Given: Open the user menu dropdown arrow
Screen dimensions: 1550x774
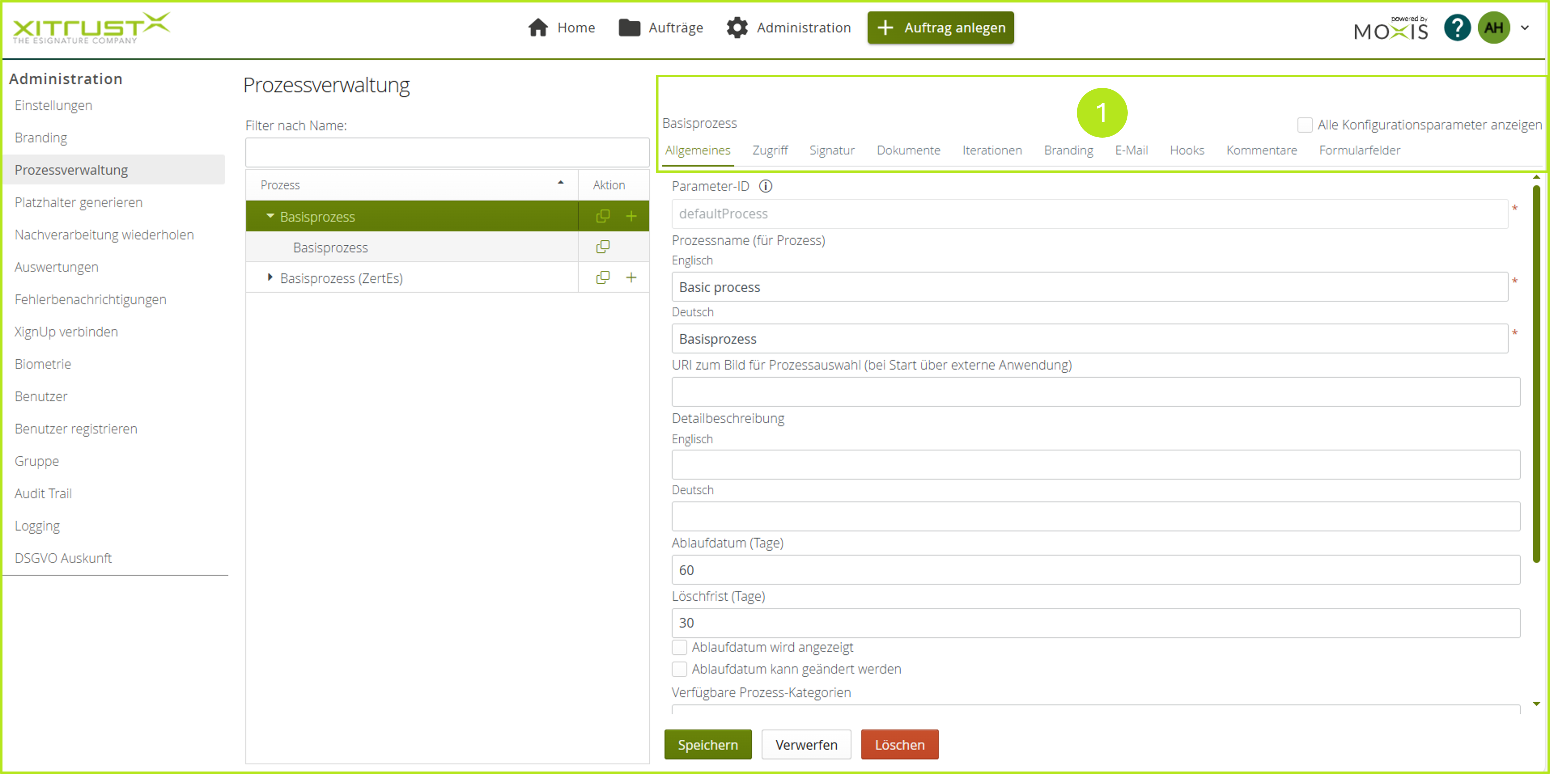Looking at the screenshot, I should (1525, 28).
